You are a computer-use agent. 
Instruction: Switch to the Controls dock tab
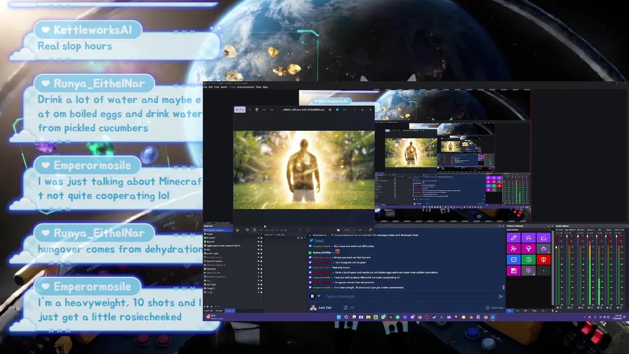(208, 311)
